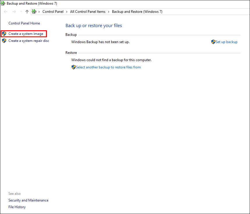The width and height of the screenshot is (250, 214).
Task: Click the title bar Backup and Restore icon
Action: tap(3, 3)
